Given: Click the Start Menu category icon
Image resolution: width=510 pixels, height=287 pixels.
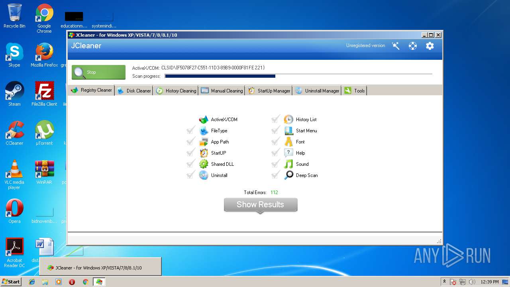Looking at the screenshot, I should point(288,131).
